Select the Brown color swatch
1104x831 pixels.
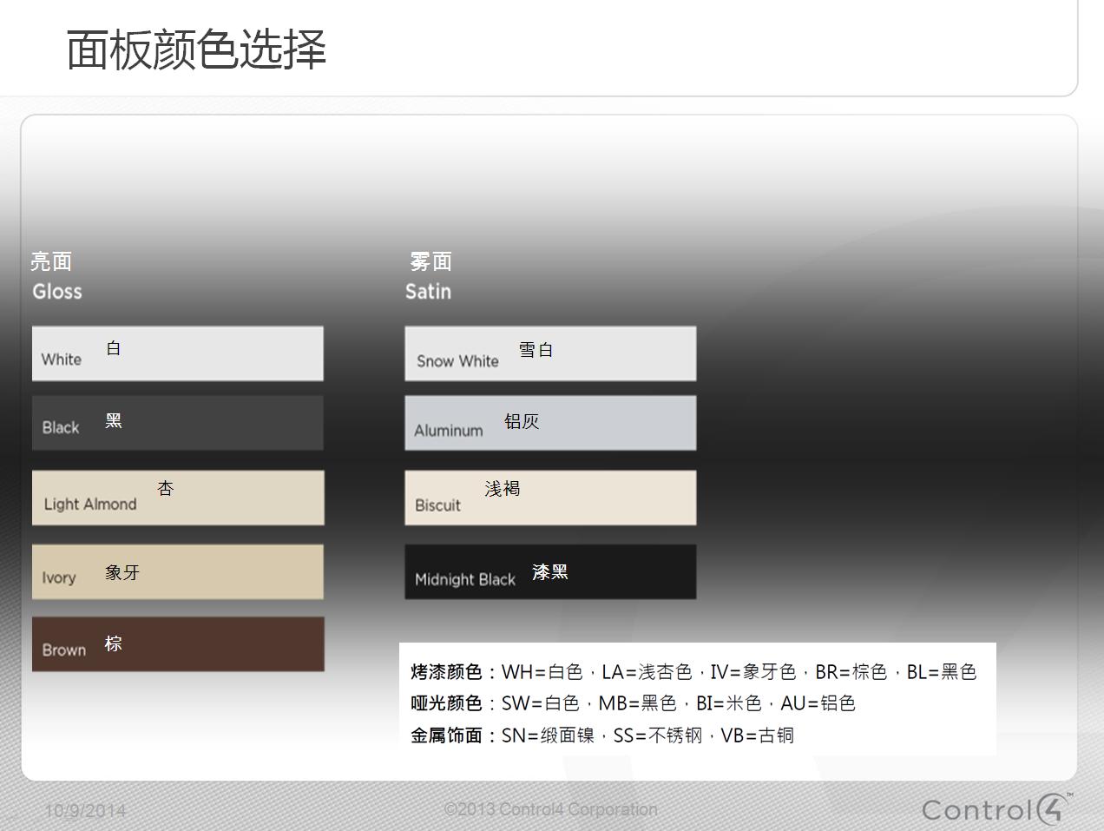pyautogui.click(x=178, y=644)
